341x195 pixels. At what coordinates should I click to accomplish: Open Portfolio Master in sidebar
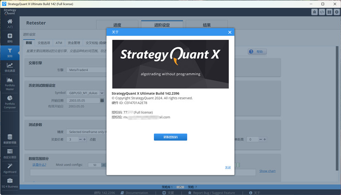point(10,84)
